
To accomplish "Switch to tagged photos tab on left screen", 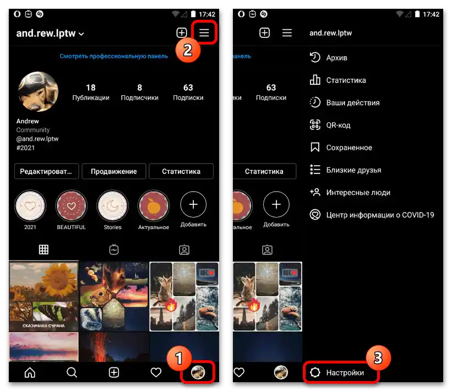I will tap(184, 249).
